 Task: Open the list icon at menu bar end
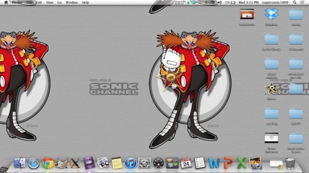pyautogui.click(x=302, y=2)
